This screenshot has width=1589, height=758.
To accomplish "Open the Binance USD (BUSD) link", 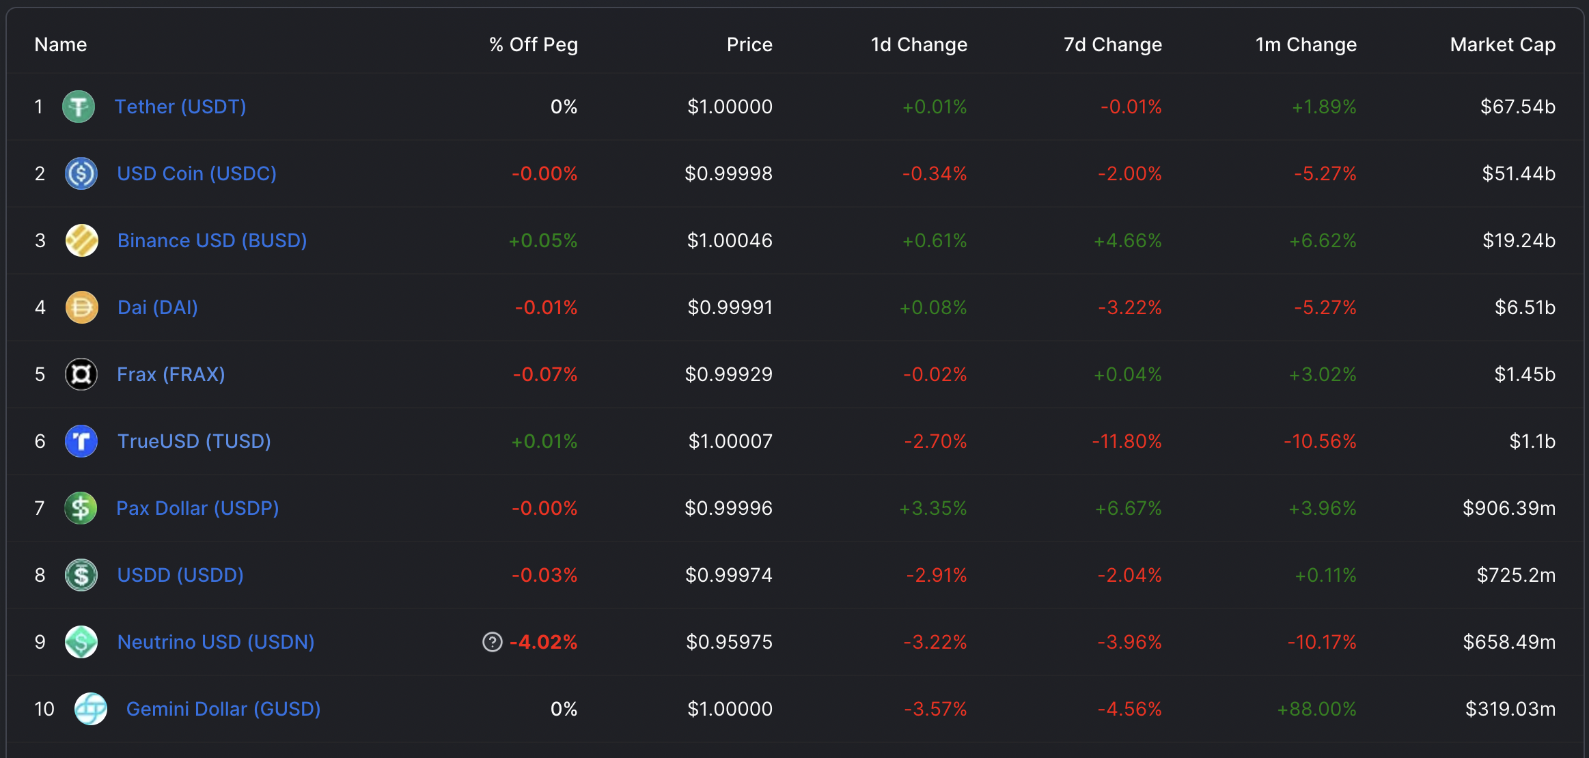I will click(212, 240).
